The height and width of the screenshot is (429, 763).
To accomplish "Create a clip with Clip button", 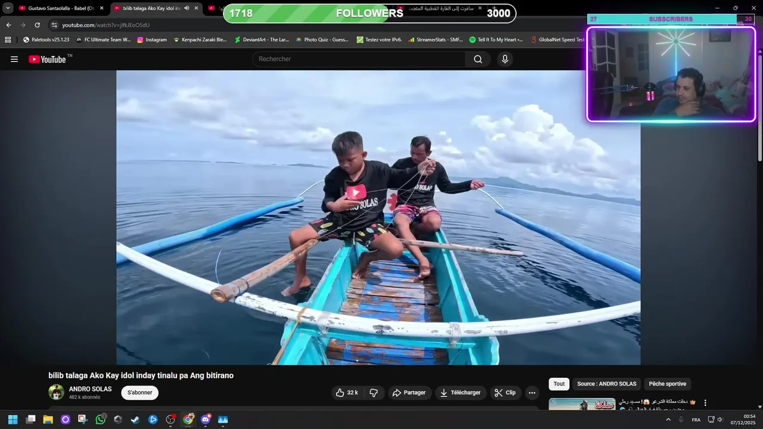I will coord(505,393).
